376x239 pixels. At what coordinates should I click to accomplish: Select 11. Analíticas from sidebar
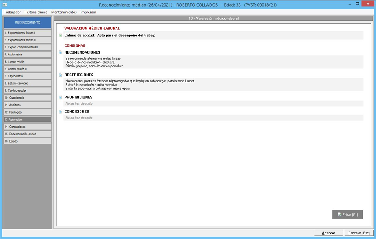tap(27, 105)
